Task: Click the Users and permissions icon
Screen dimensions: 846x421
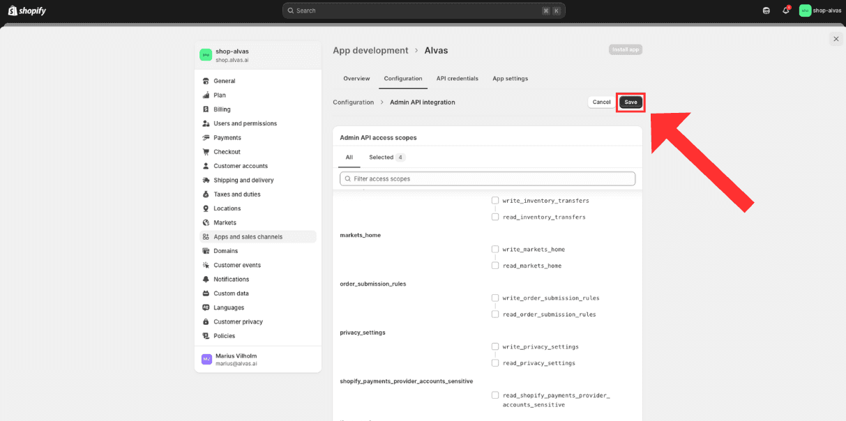Action: pyautogui.click(x=206, y=123)
